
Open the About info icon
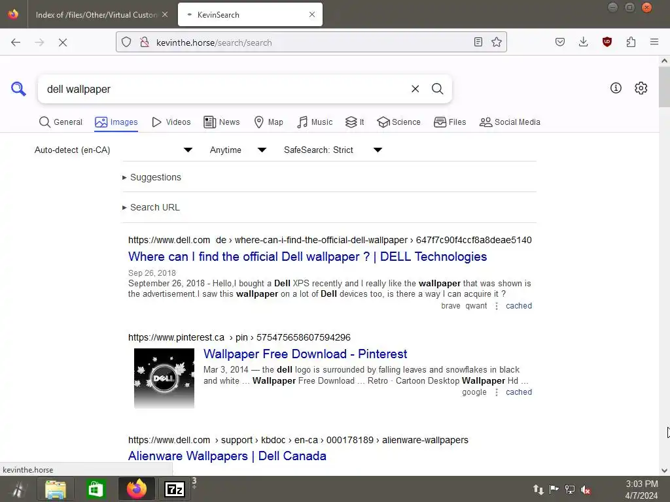click(x=616, y=88)
